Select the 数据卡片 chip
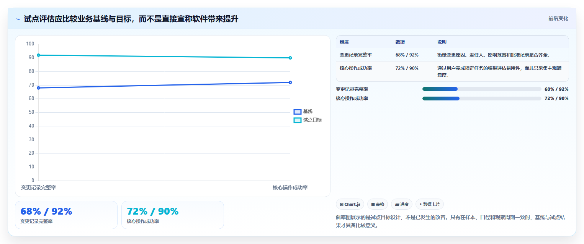 (x=430, y=204)
